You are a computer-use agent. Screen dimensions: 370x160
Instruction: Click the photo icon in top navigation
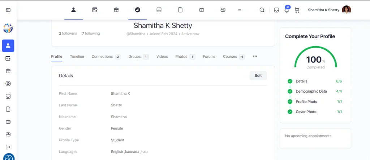point(223,10)
